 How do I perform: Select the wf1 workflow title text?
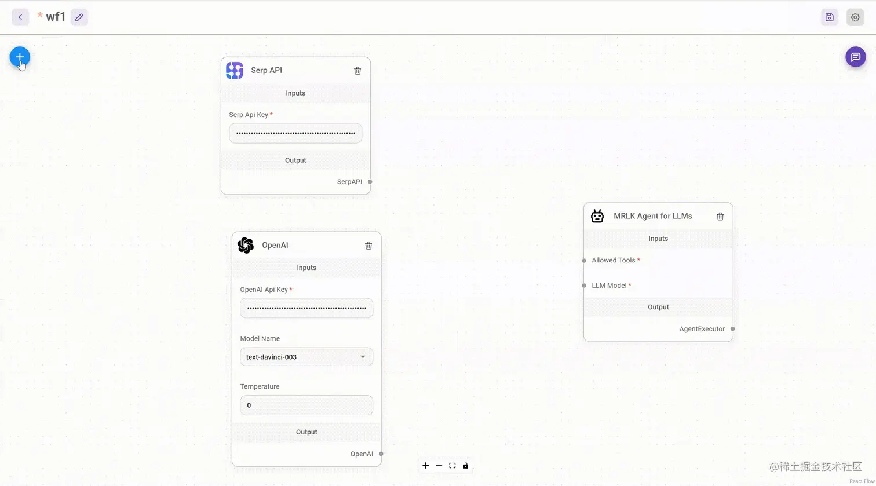[56, 17]
